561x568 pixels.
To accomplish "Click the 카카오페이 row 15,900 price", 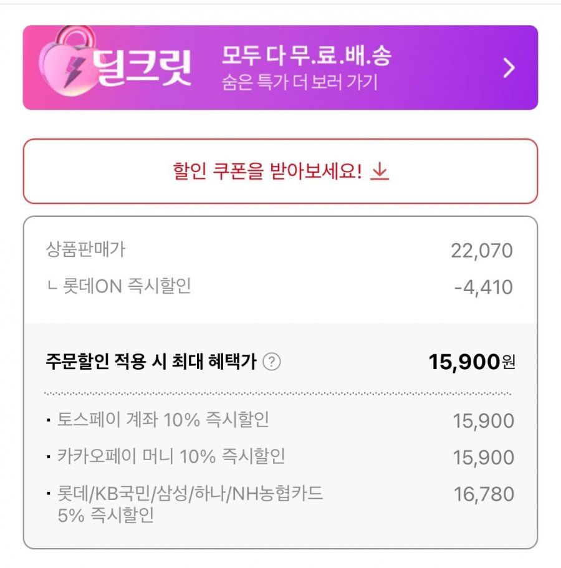I will coord(484,458).
